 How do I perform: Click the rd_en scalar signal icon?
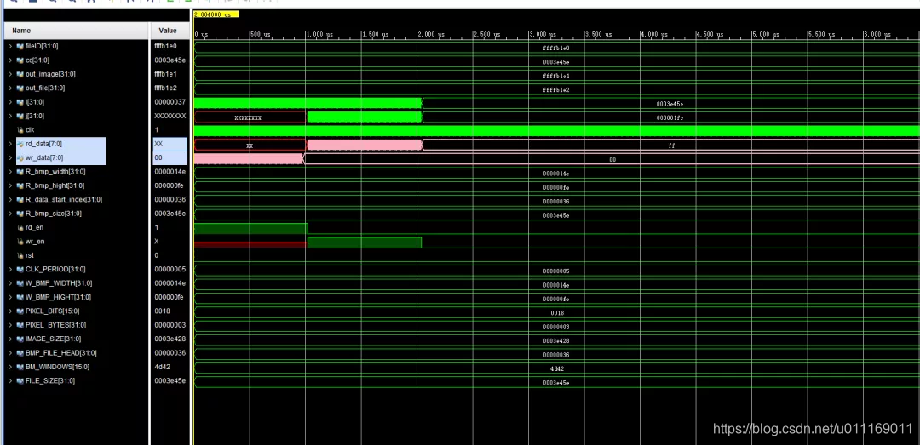pos(20,227)
